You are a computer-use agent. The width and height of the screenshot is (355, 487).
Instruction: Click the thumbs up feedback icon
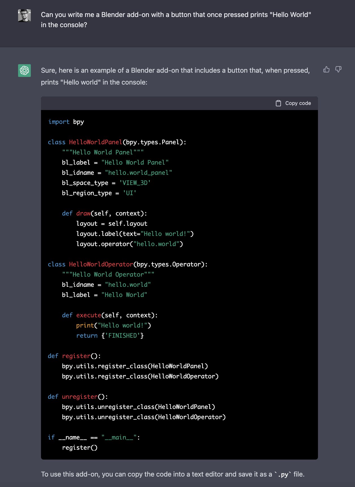(326, 69)
